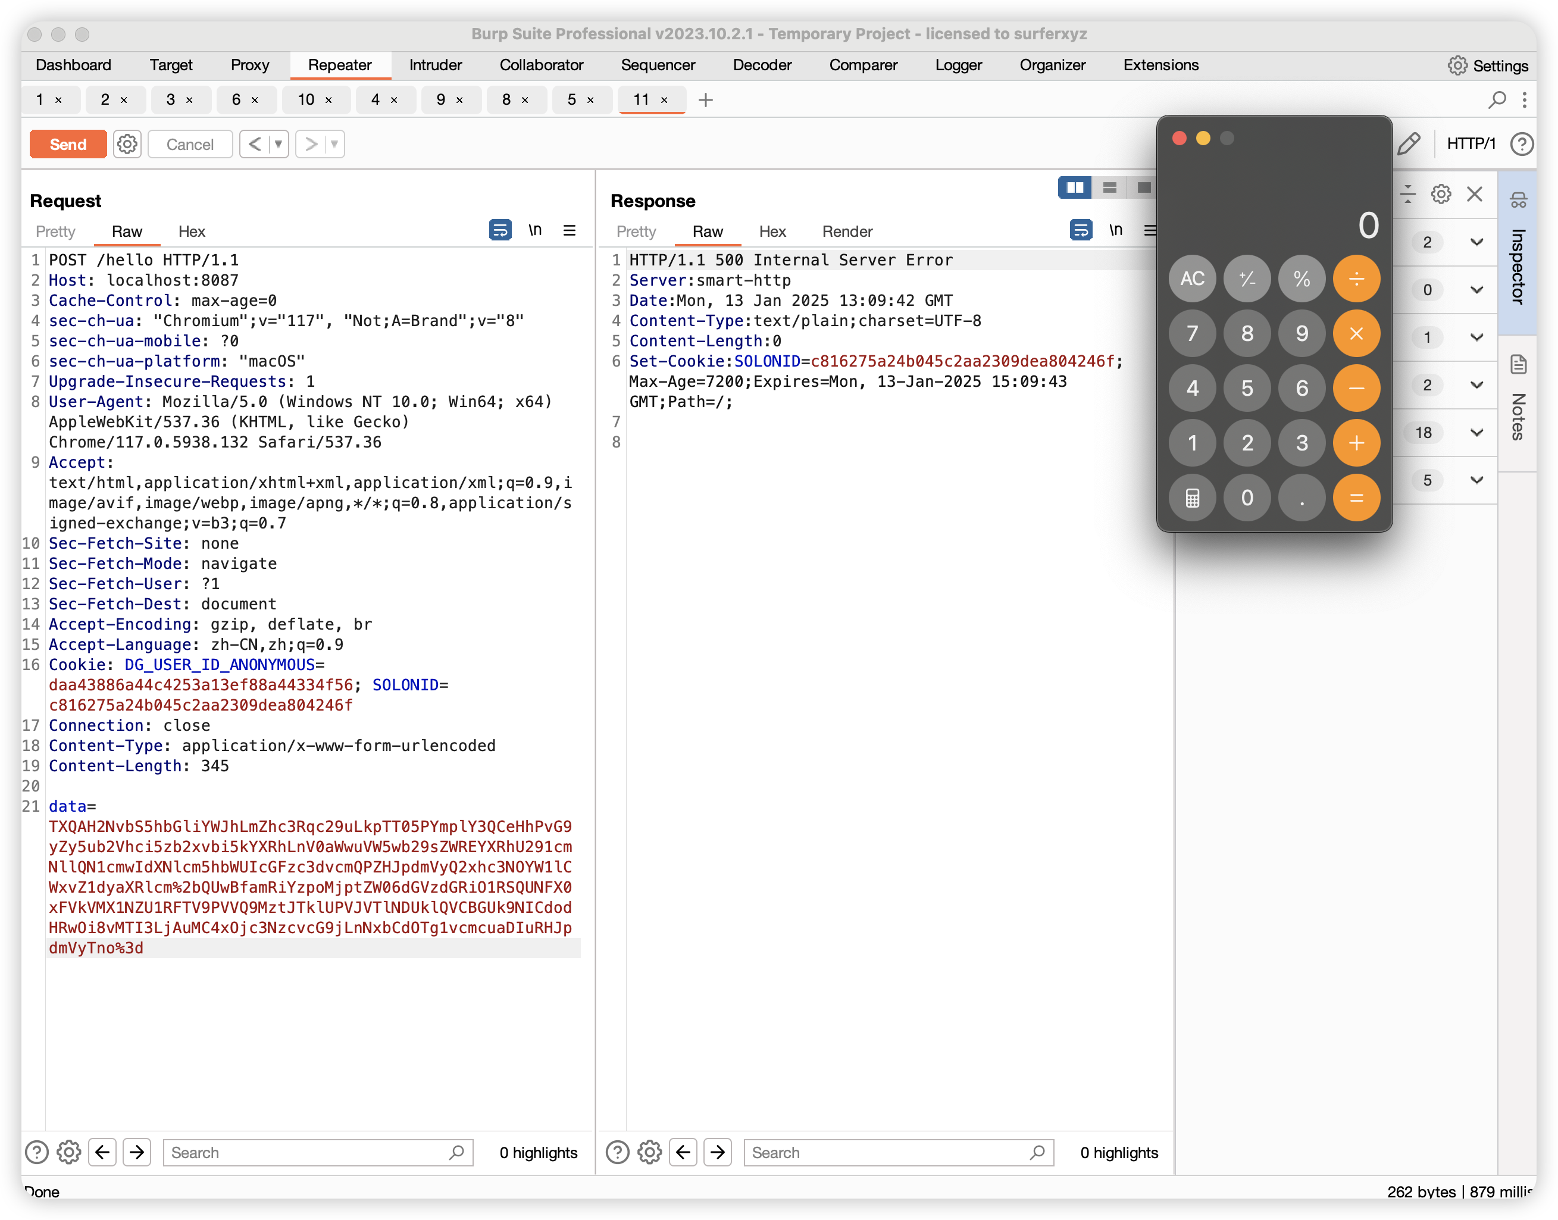Go to previous response search match
The width and height of the screenshot is (1558, 1220).
pos(683,1152)
